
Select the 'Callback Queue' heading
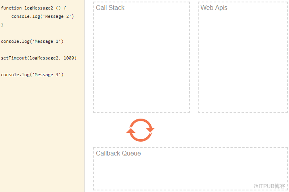coord(118,153)
